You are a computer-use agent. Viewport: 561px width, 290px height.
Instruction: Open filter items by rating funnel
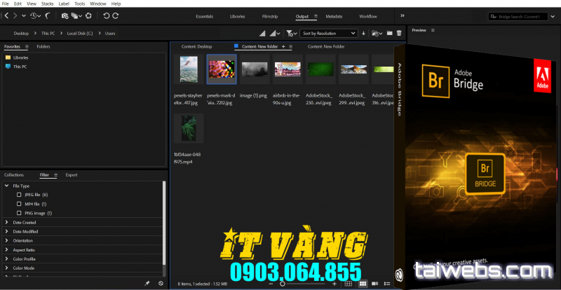(291, 33)
